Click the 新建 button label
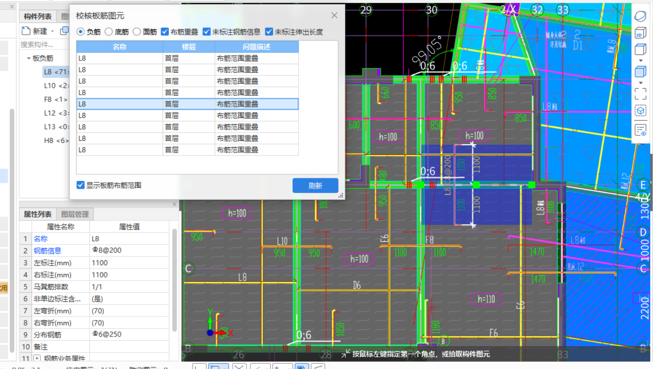This screenshot has width=653, height=369. [40, 31]
